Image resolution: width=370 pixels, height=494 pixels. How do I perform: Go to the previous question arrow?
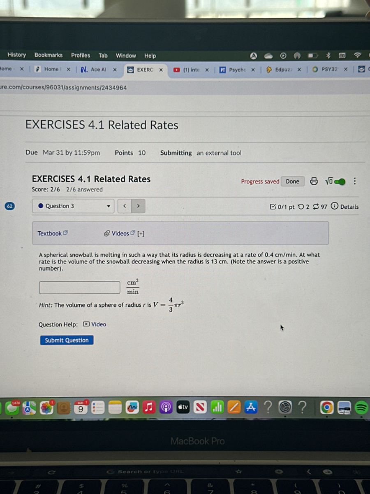(x=125, y=206)
